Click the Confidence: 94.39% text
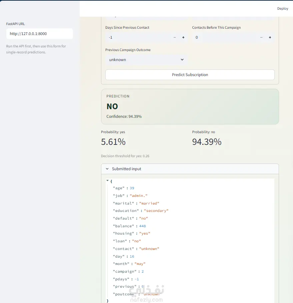This screenshot has height=303, width=293. (x=124, y=116)
